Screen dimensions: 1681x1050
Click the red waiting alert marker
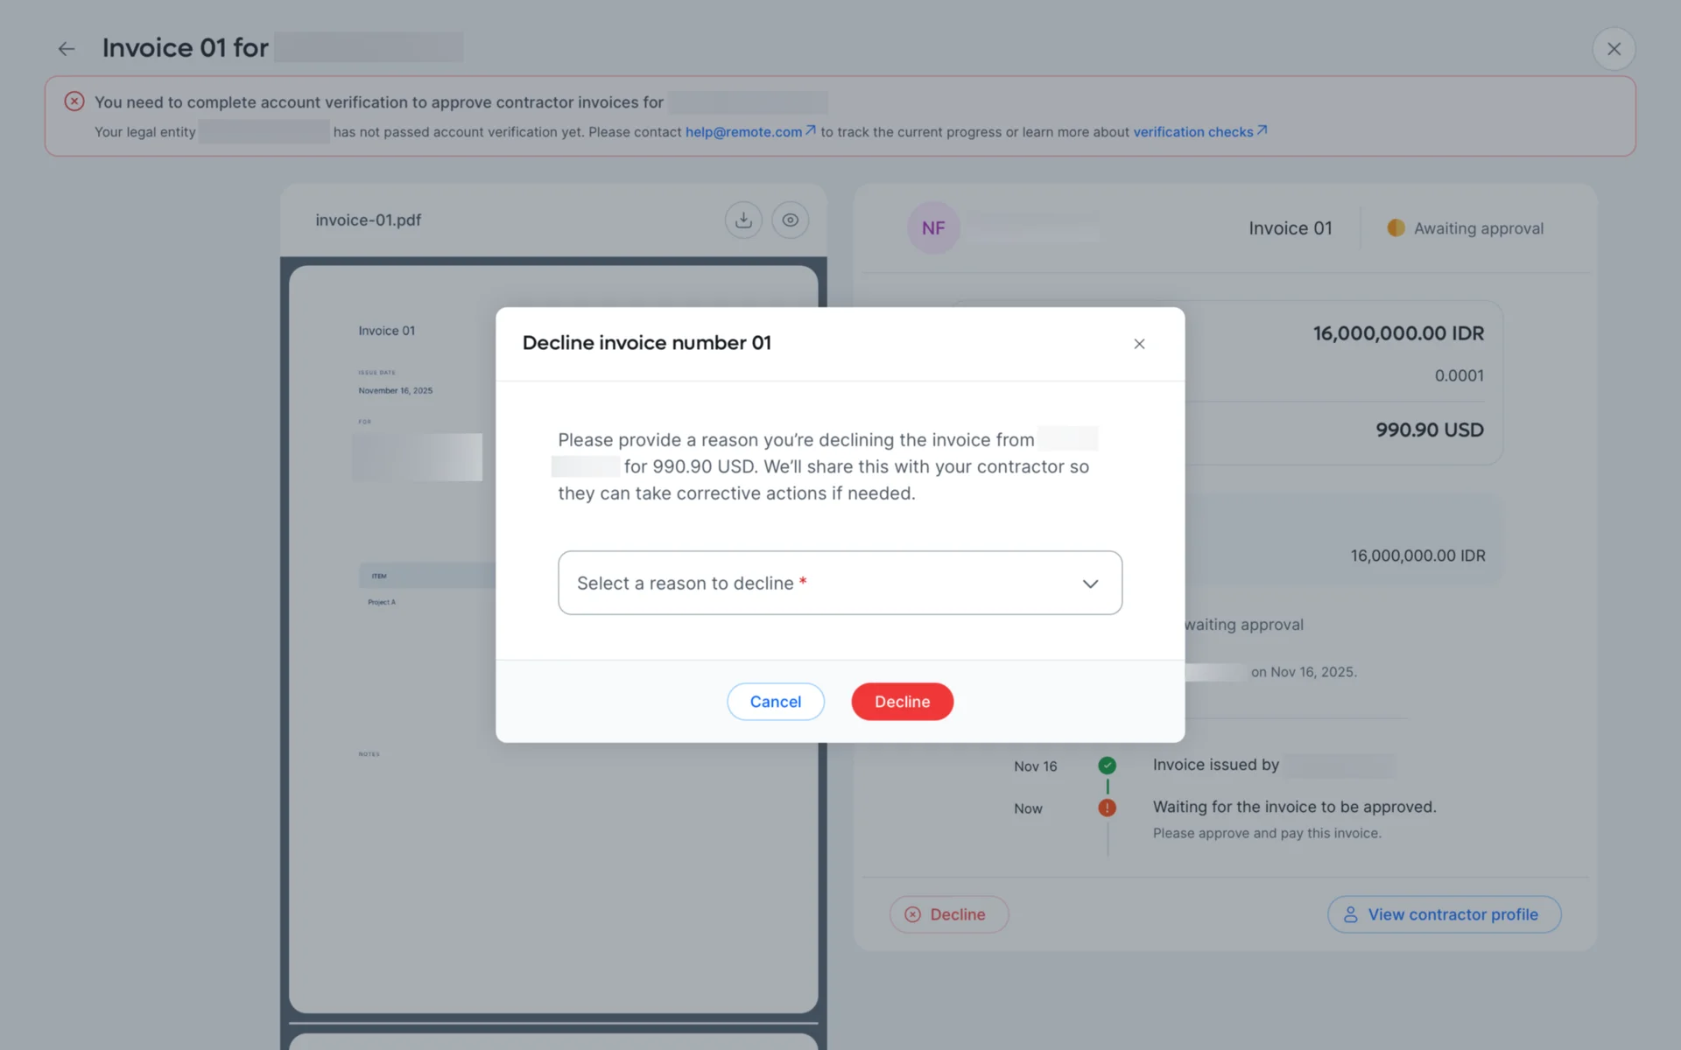click(x=1107, y=808)
